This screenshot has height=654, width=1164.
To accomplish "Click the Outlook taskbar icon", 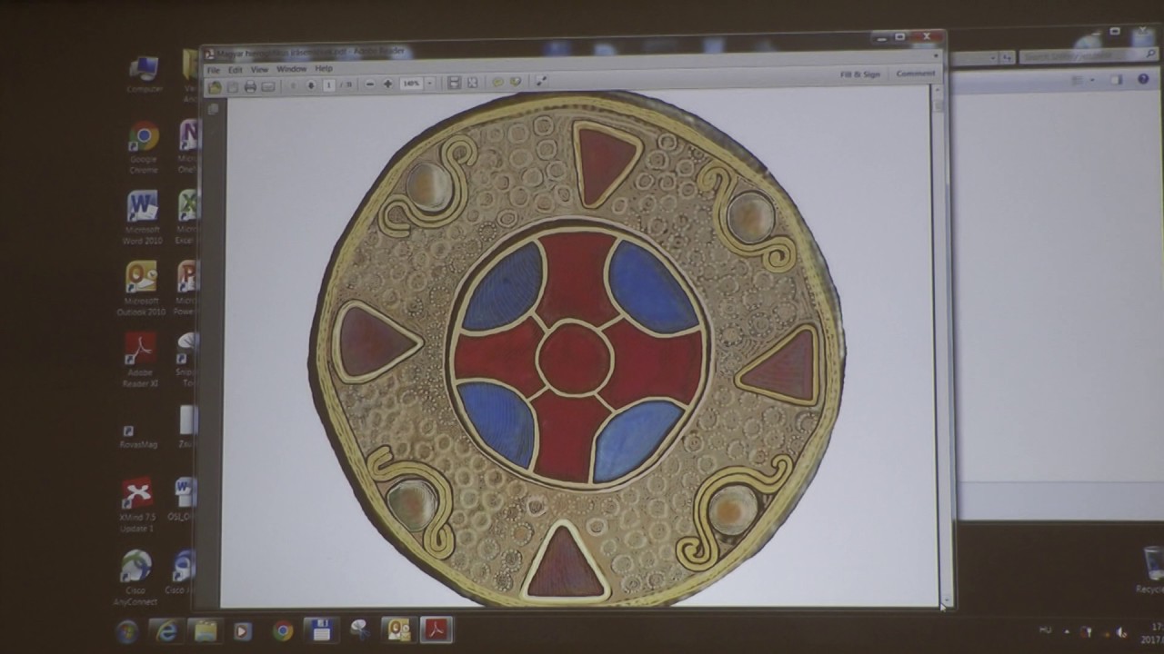I will click(x=397, y=629).
